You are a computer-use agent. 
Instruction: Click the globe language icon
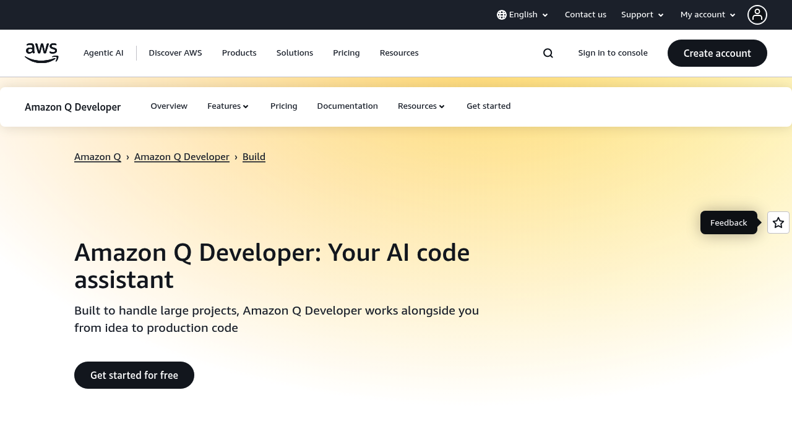click(x=501, y=14)
